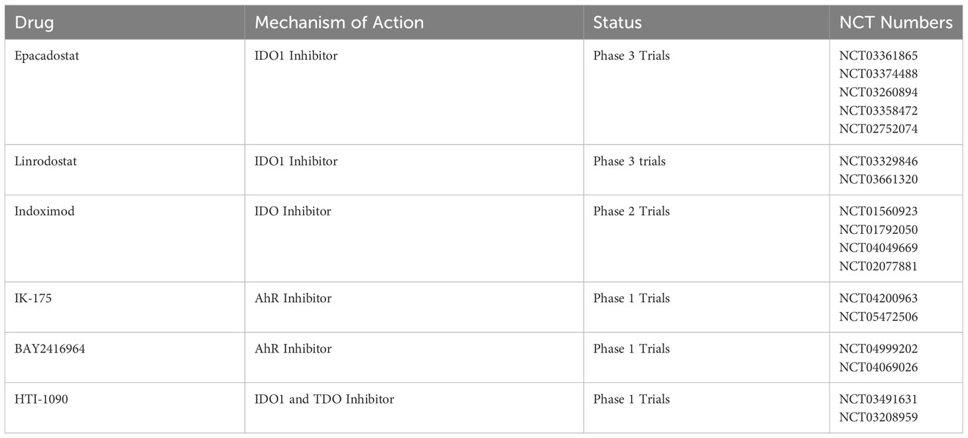Select the Status column header
Screen dimensions: 968x438
(617, 23)
